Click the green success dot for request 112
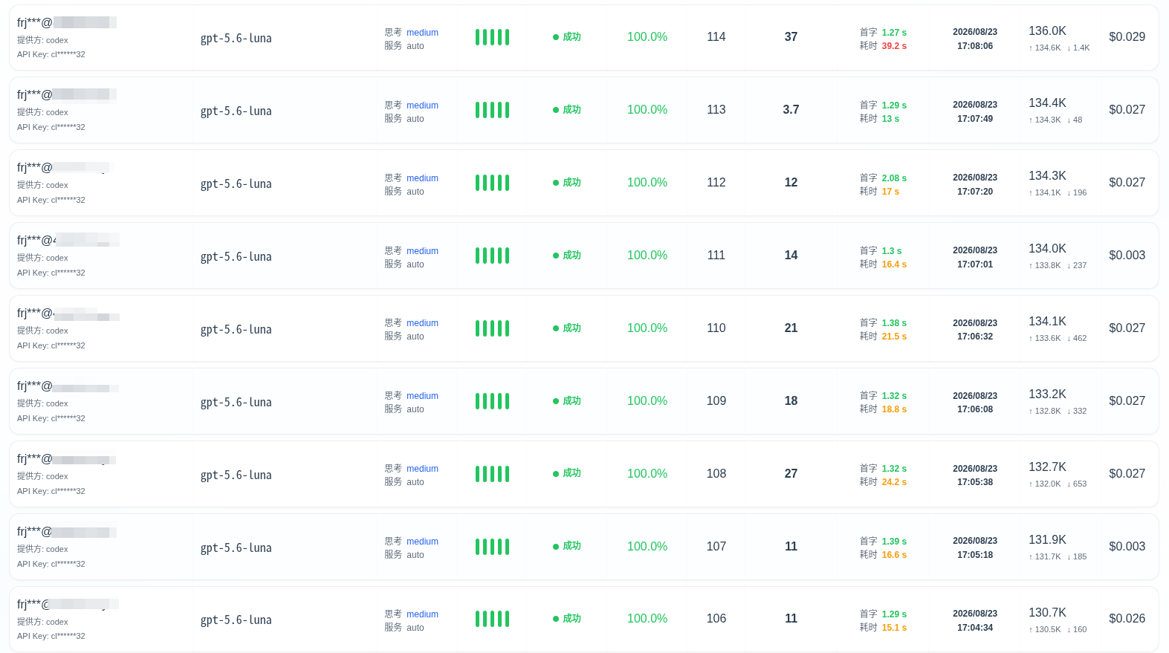This screenshot has width=1169, height=653. click(556, 183)
